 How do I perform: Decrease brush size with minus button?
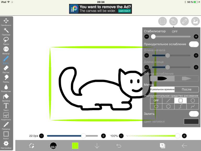tap(41, 136)
